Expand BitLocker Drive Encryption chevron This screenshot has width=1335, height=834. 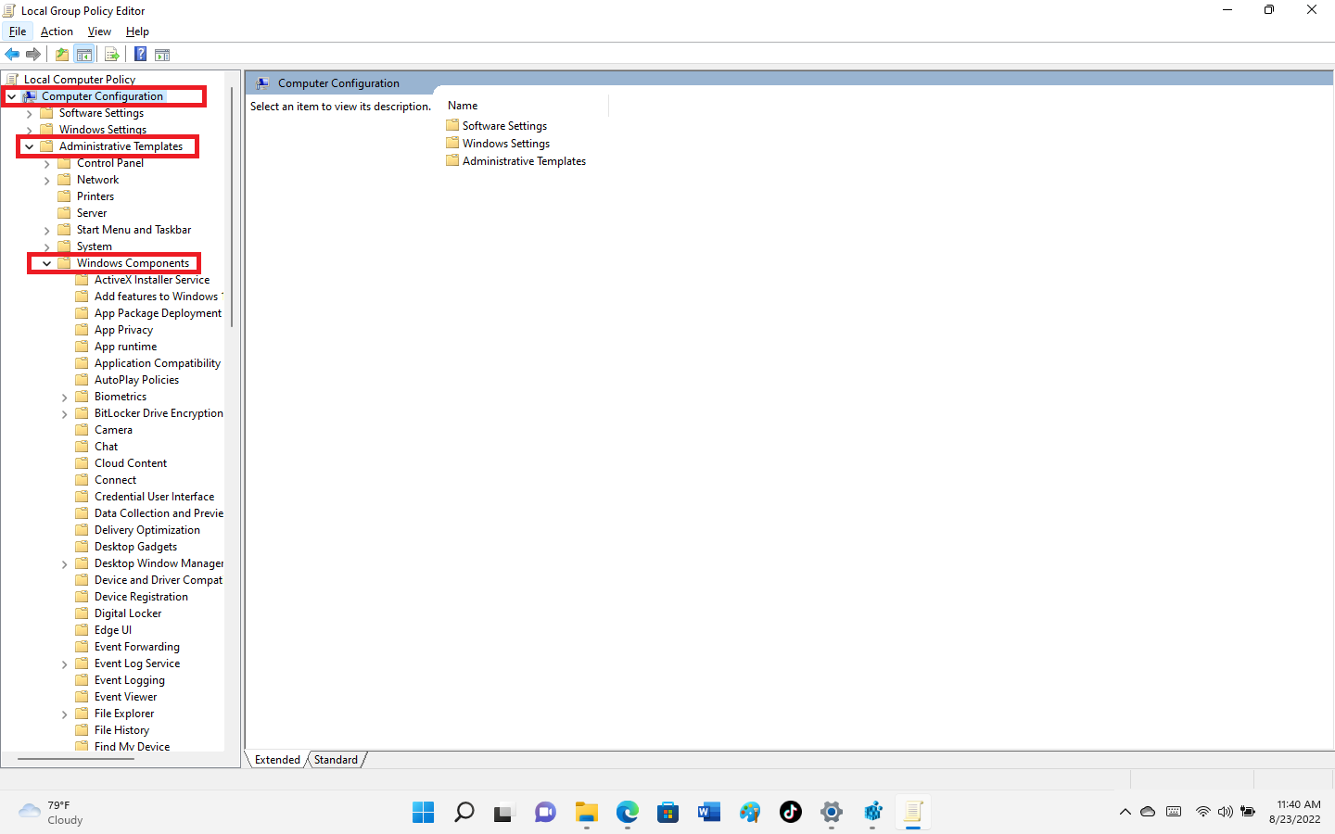[x=64, y=414]
